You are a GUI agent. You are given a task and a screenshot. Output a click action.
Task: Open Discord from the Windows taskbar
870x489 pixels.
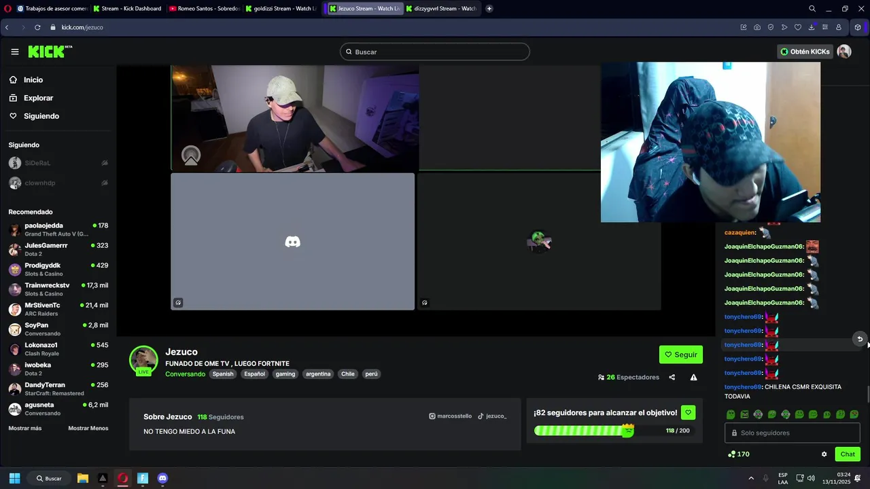(162, 478)
